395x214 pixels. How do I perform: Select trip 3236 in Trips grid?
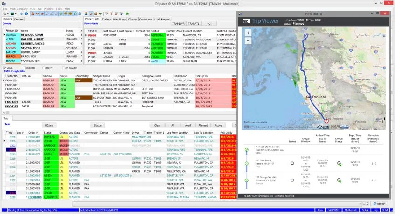click(x=13, y=141)
